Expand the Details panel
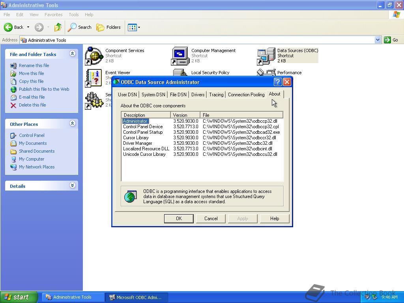Screen dimensions: 404x303 (x=73, y=185)
